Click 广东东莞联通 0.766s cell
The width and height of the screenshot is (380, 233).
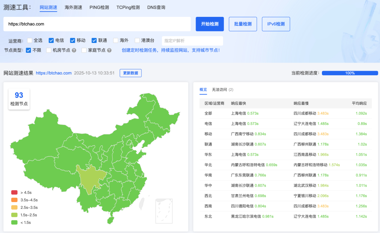248,175
